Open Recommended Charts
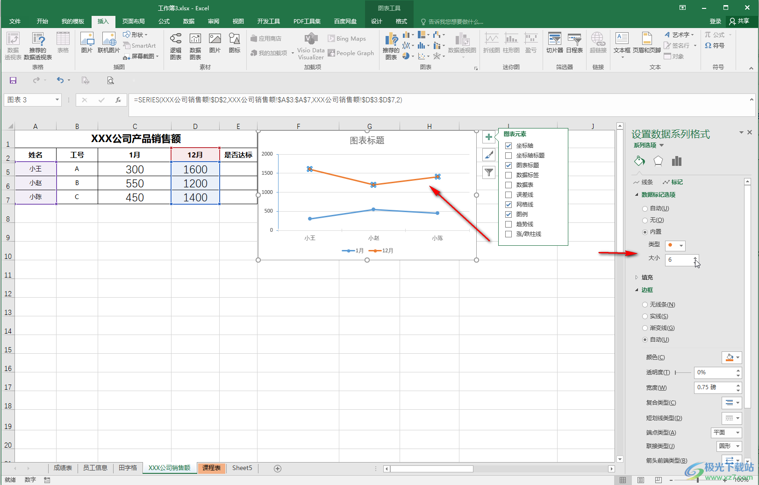 [391, 46]
